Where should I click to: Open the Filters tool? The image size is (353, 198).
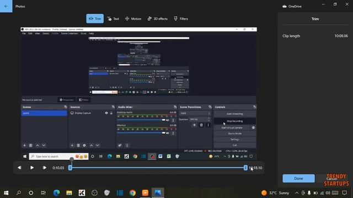click(181, 19)
